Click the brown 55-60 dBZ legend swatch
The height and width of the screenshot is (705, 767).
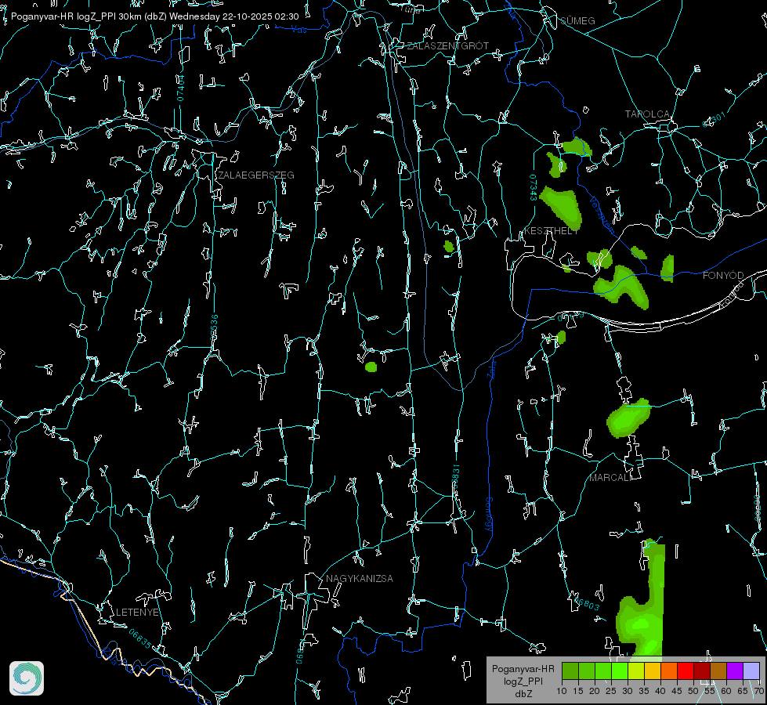coord(718,671)
